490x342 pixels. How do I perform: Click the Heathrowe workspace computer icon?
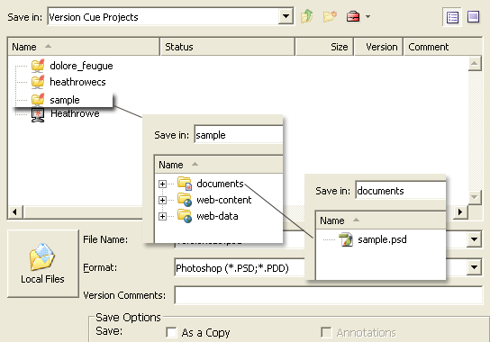point(38,115)
